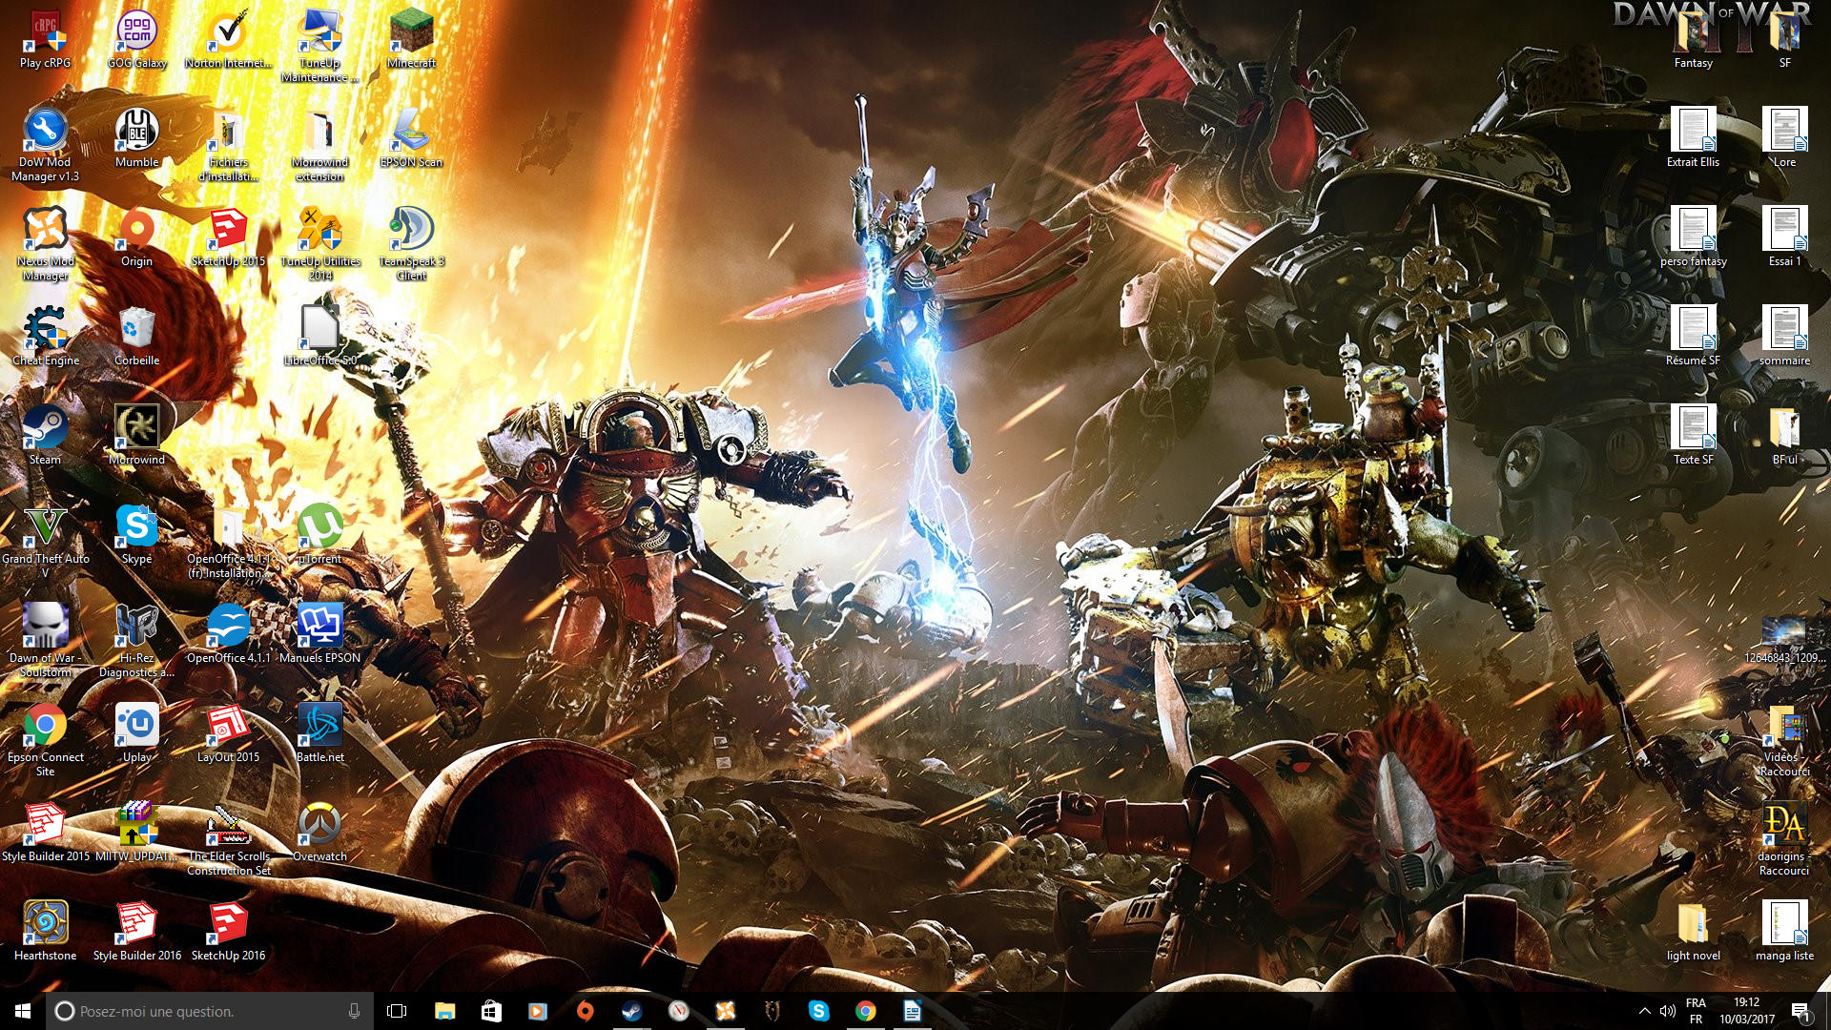Launch µTorrent from the desktop

pyautogui.click(x=319, y=535)
